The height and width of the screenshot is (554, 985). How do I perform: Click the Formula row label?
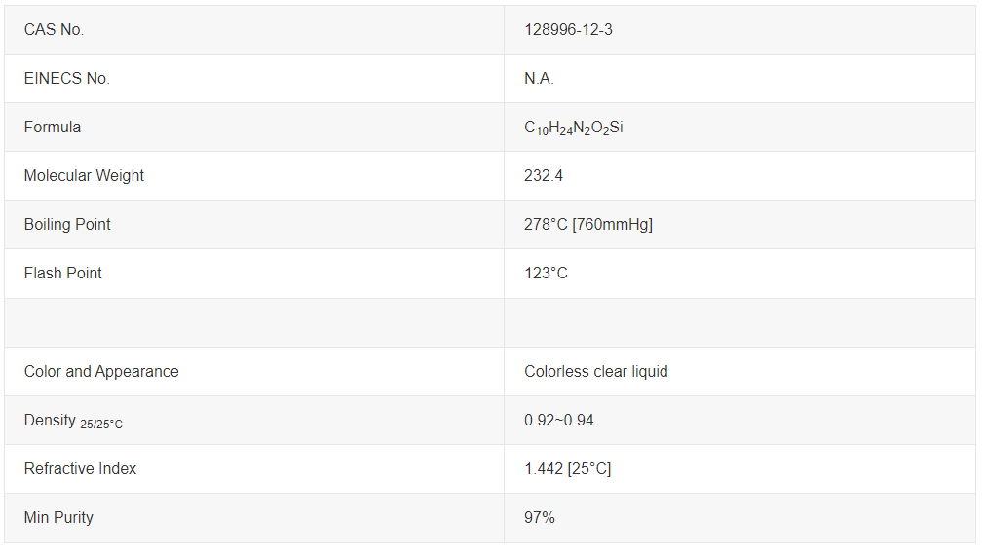pos(53,127)
